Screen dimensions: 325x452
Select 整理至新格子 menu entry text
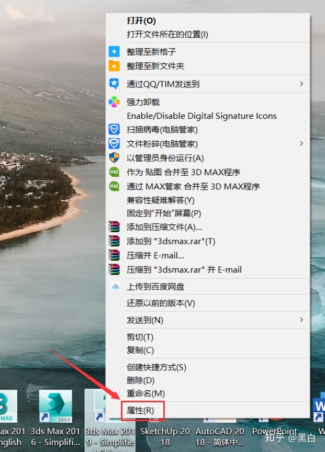151,52
